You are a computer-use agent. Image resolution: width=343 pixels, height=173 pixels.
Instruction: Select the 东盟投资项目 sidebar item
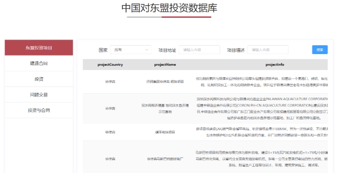point(39,47)
